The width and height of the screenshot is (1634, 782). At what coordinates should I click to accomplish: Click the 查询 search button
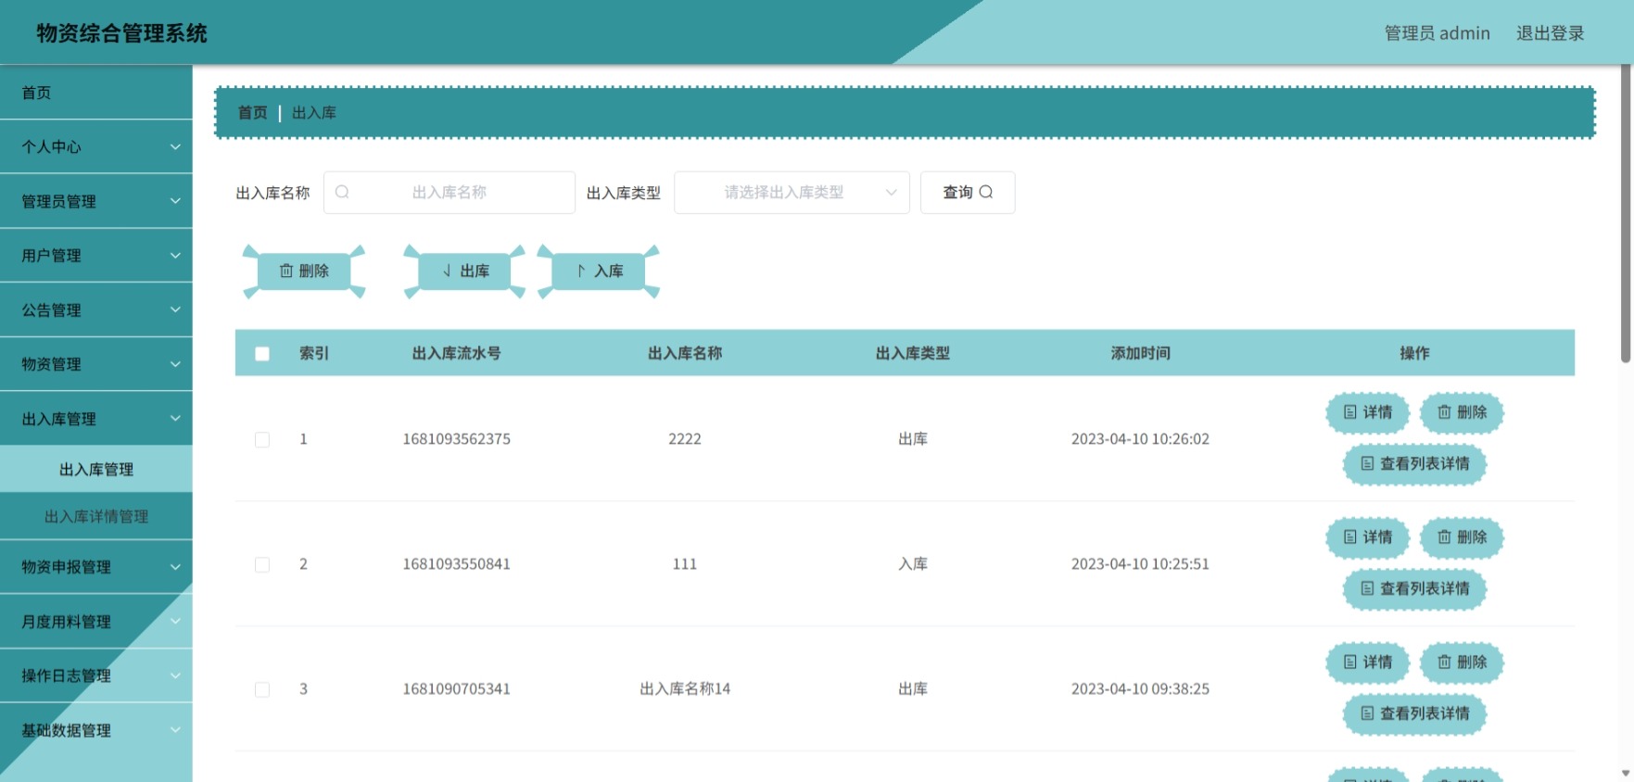[968, 192]
